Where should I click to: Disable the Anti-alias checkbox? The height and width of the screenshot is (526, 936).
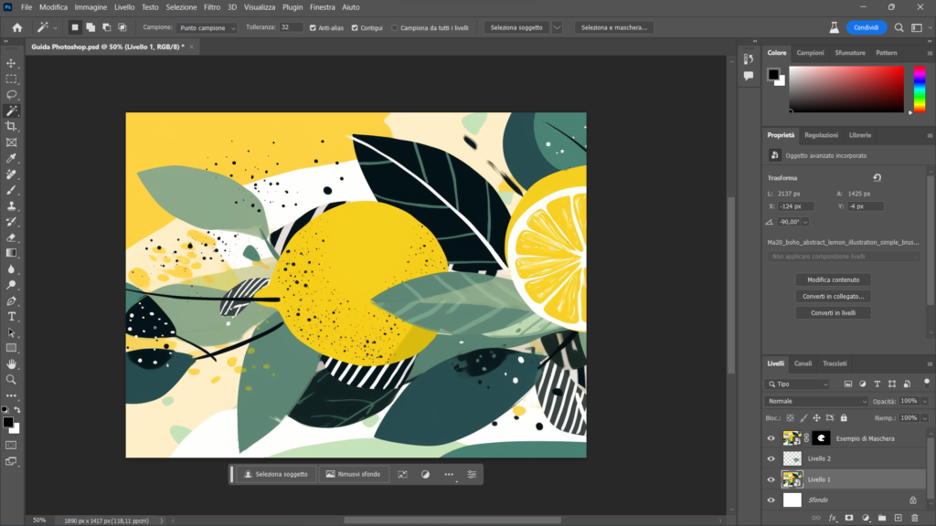pos(314,28)
